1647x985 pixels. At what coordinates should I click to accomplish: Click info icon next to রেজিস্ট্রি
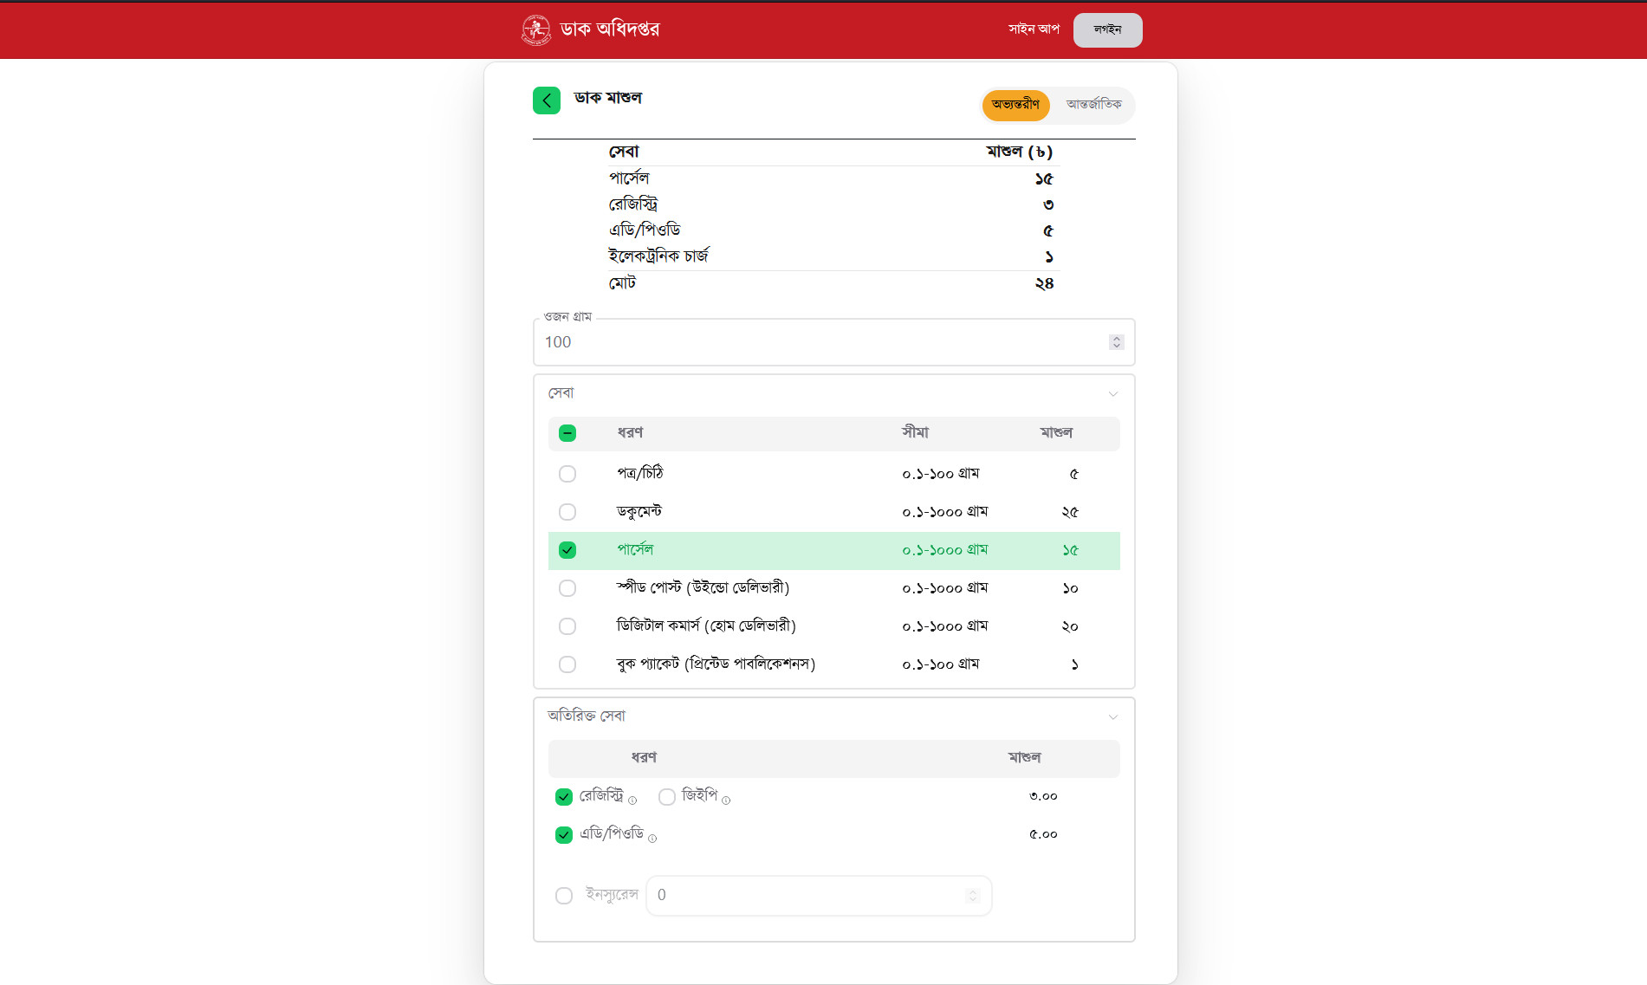pyautogui.click(x=632, y=800)
